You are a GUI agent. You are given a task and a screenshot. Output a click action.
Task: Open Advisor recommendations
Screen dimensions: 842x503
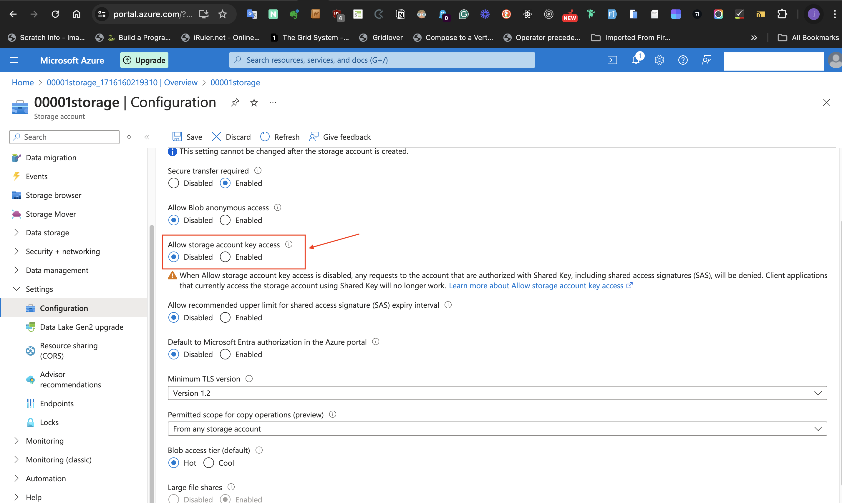coord(71,379)
